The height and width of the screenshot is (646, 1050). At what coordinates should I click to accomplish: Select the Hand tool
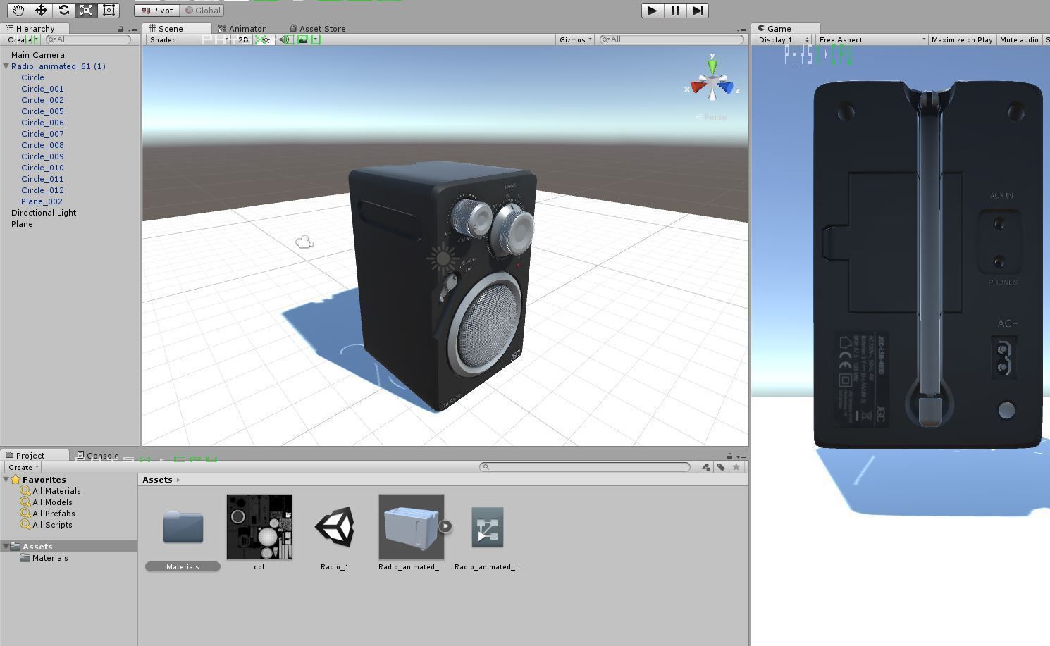click(18, 11)
